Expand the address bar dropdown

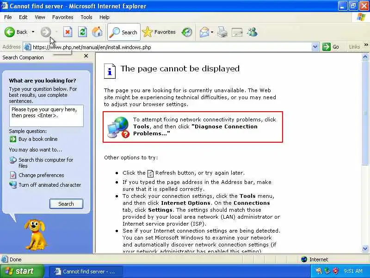pos(315,47)
